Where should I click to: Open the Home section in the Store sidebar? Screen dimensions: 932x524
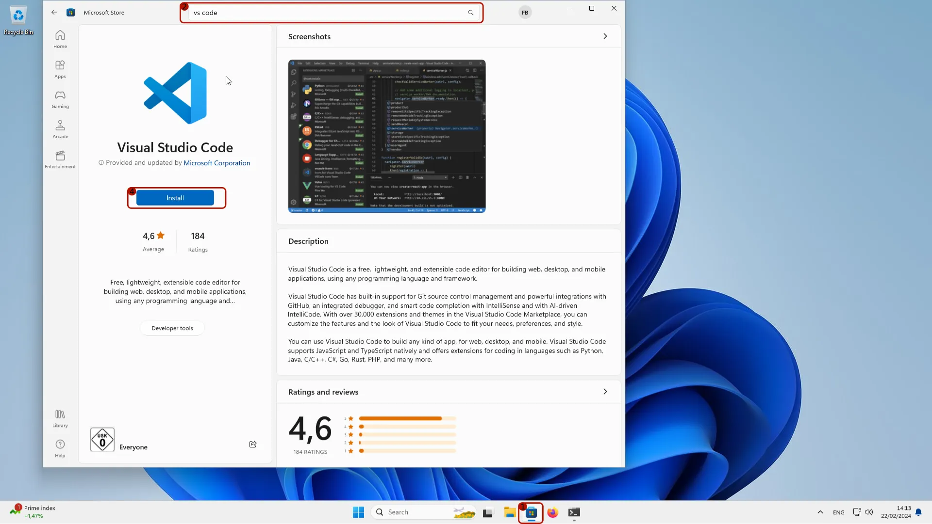click(x=60, y=39)
